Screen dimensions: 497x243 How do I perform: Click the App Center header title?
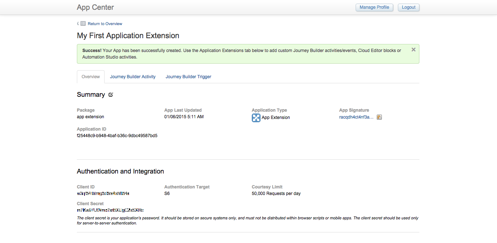(x=95, y=7)
